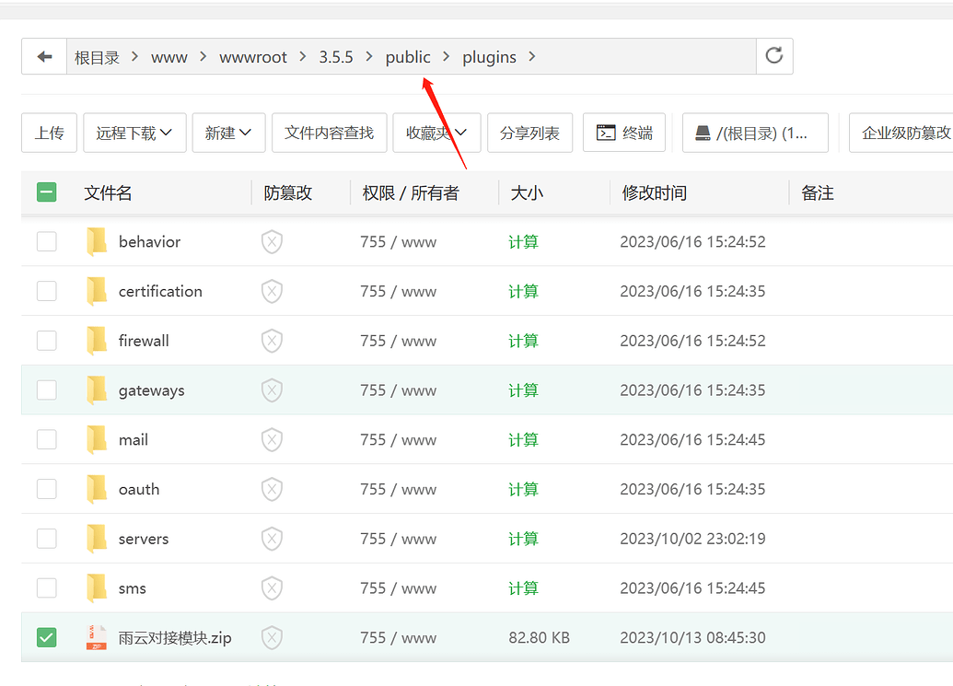953x686 pixels.
Task: Sort by 修改时间 column header
Action: [x=654, y=193]
